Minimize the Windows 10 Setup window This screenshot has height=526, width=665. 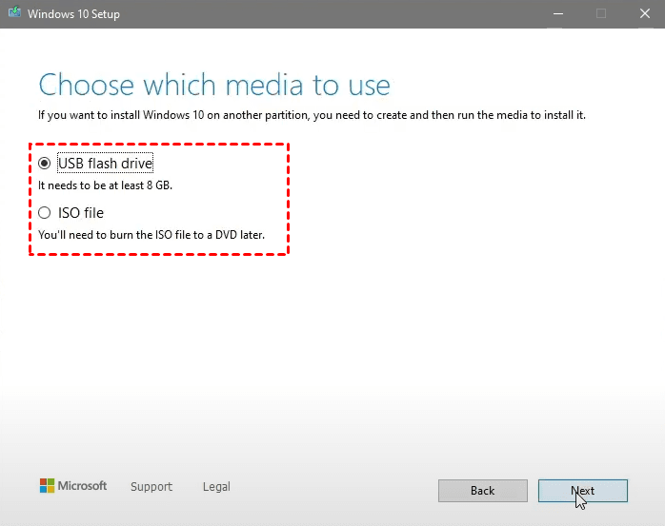click(556, 13)
